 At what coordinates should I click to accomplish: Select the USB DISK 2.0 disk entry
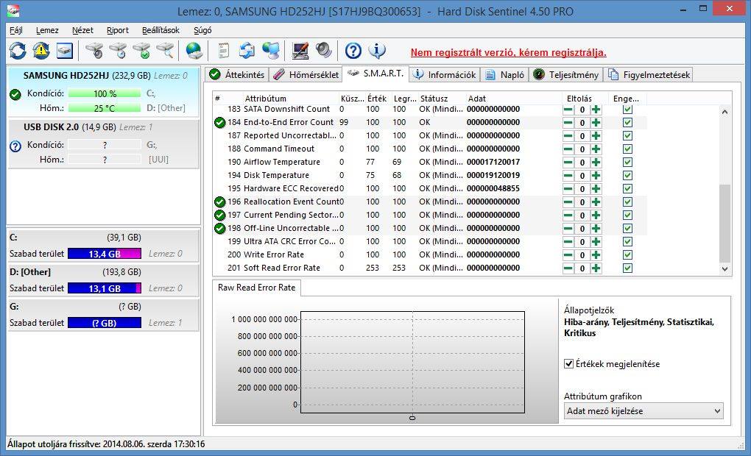tap(104, 144)
